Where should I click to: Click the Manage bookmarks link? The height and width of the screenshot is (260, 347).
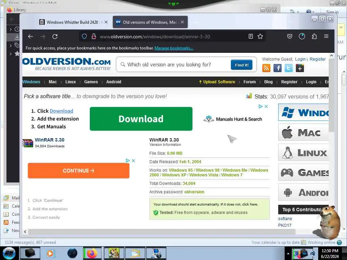coord(174,48)
